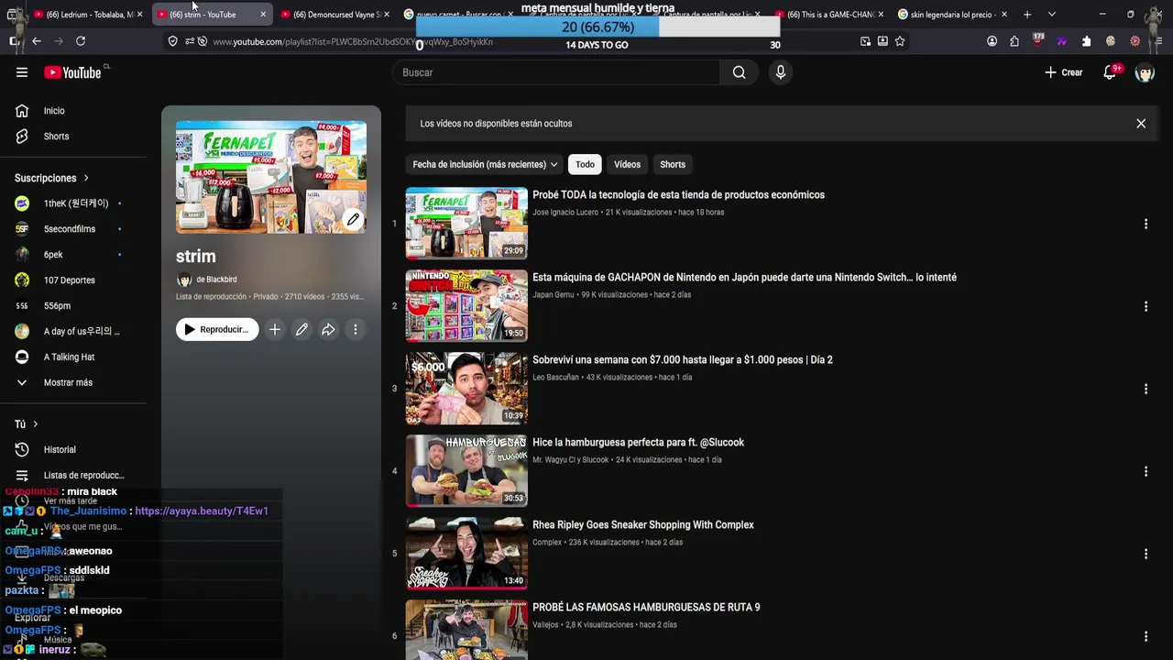Open the Jose Ignacio Lucero channel name
Viewport: 1173px width, 660px height.
click(x=565, y=213)
